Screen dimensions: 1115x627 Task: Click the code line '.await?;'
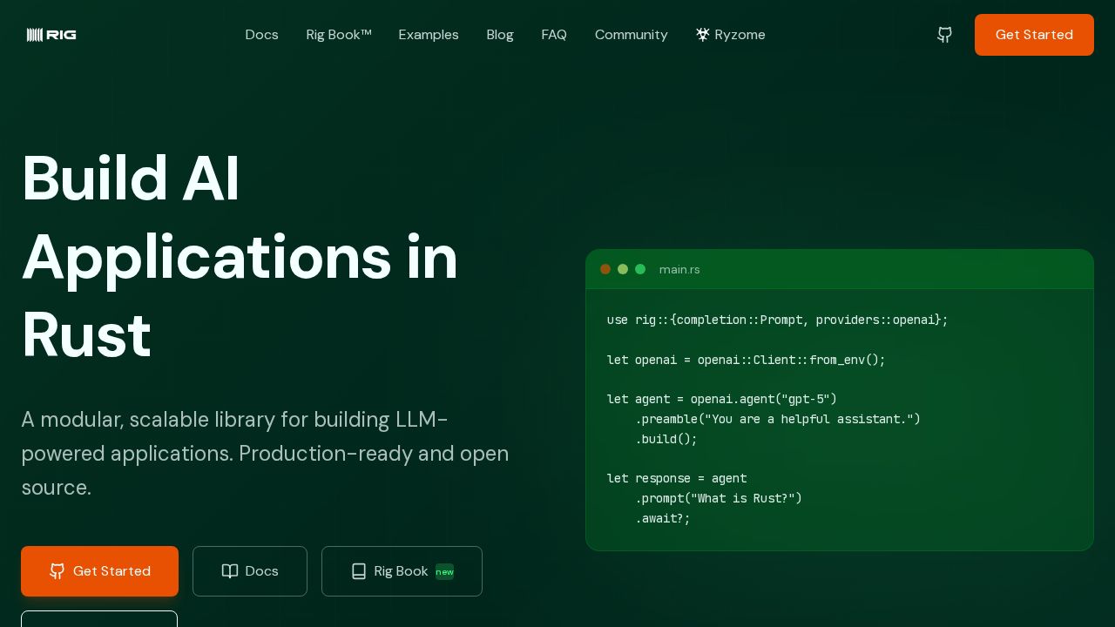(663, 518)
